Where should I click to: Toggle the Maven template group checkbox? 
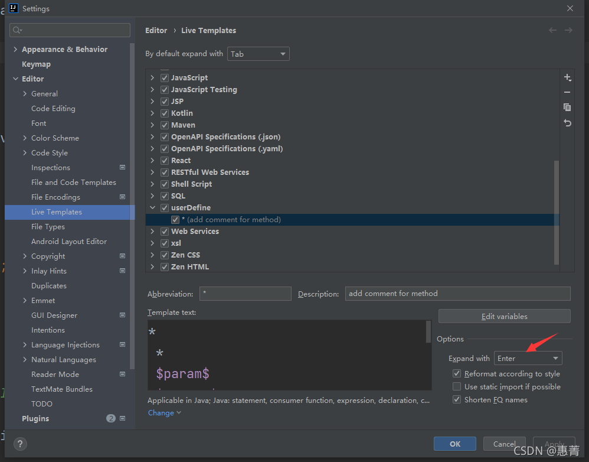pos(165,125)
